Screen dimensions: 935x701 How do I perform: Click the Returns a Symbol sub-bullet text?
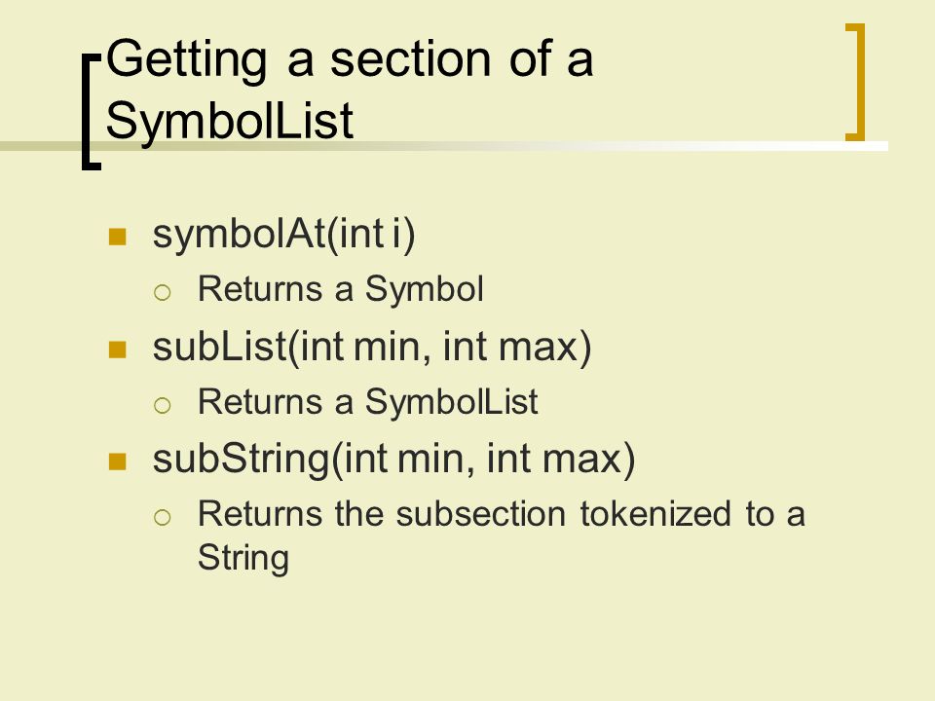341,290
